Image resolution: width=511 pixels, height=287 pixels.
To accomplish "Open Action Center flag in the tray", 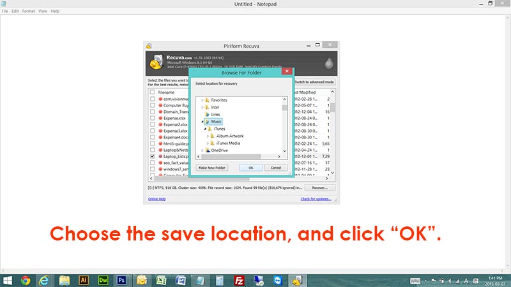I will 434,281.
